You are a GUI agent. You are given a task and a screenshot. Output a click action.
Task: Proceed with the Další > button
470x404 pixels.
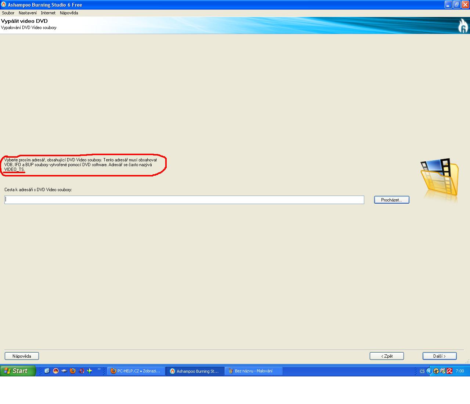point(440,356)
